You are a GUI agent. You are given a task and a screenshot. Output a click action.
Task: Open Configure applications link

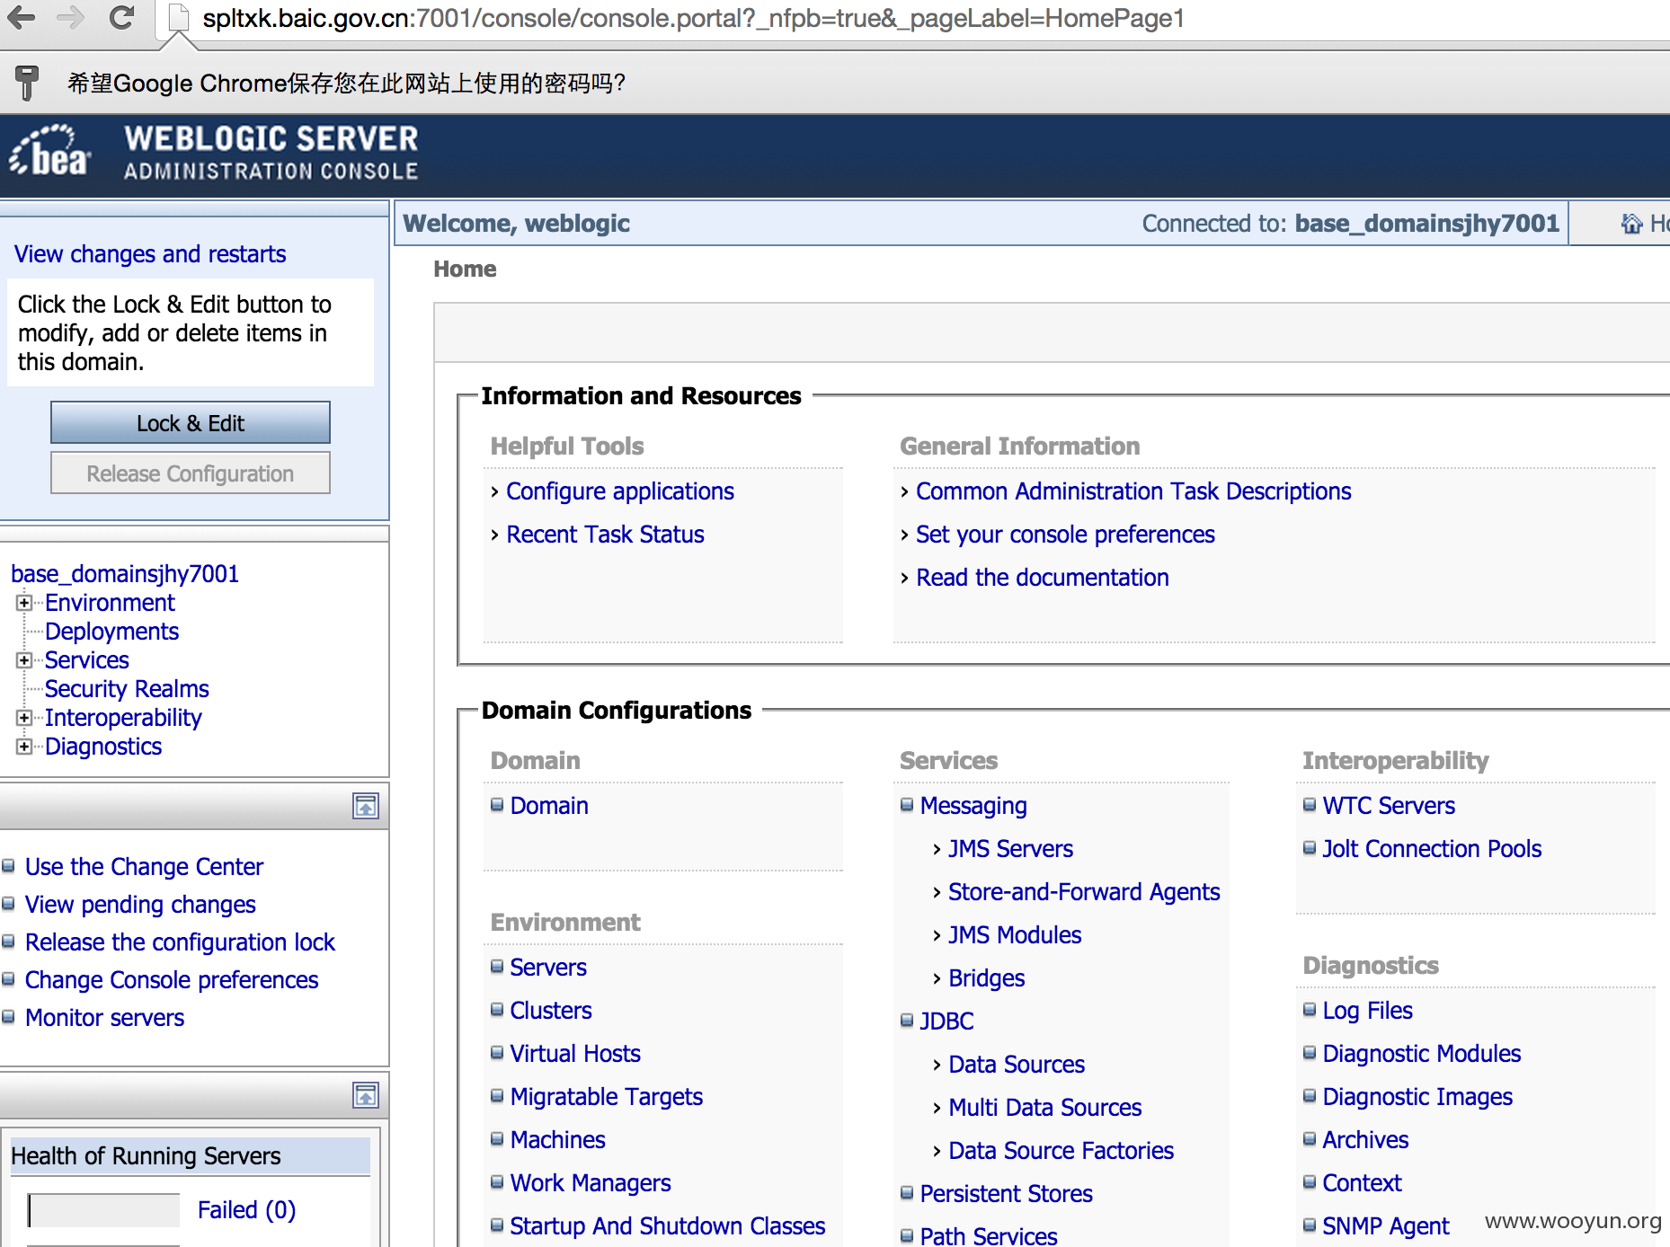pyautogui.click(x=620, y=491)
